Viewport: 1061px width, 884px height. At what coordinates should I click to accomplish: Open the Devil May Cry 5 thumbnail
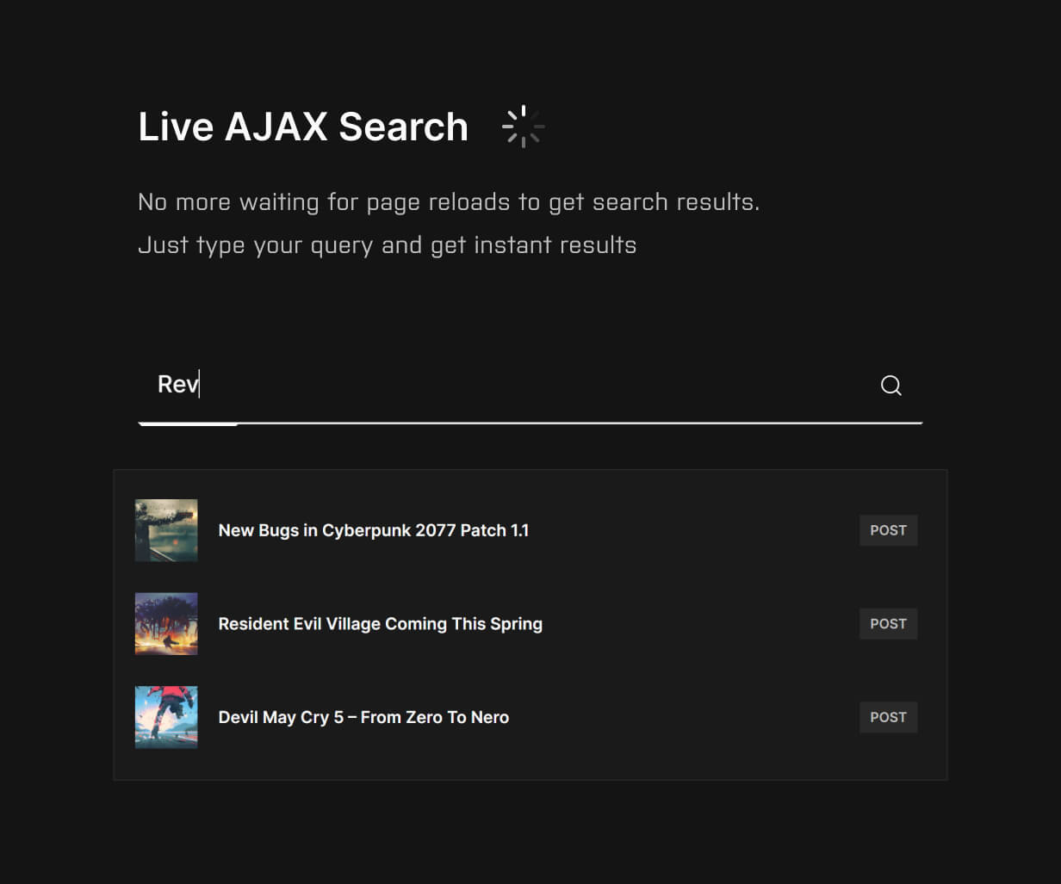tap(166, 717)
